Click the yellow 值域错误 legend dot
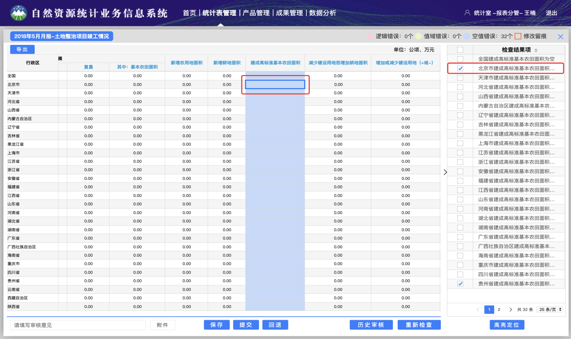Screen dimensions: 571x339 tap(418, 36)
